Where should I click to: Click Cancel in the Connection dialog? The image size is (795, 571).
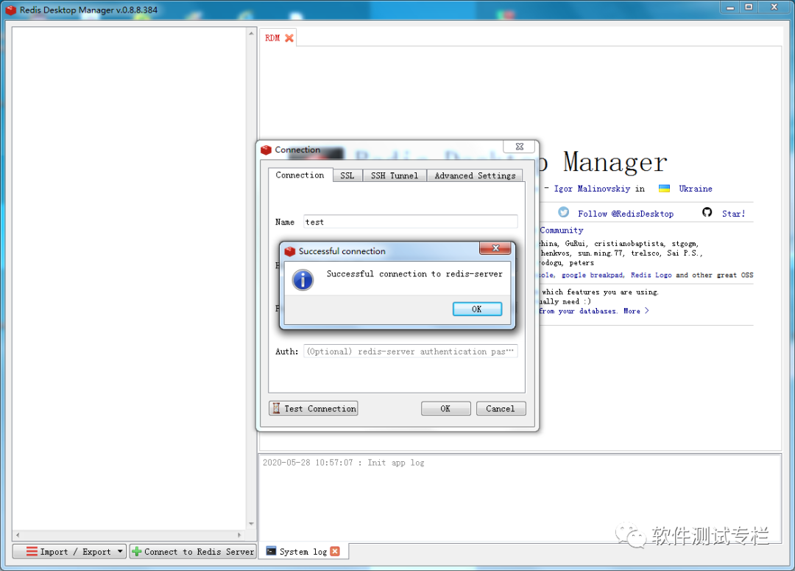pyautogui.click(x=501, y=409)
